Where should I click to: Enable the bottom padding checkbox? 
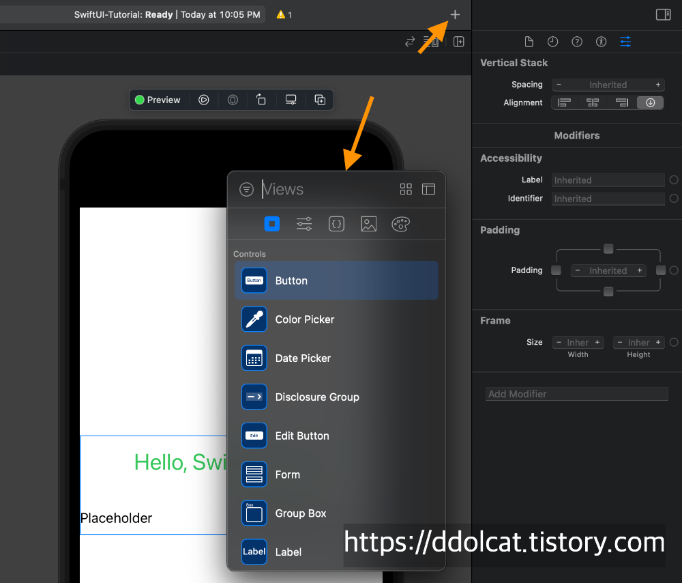608,291
